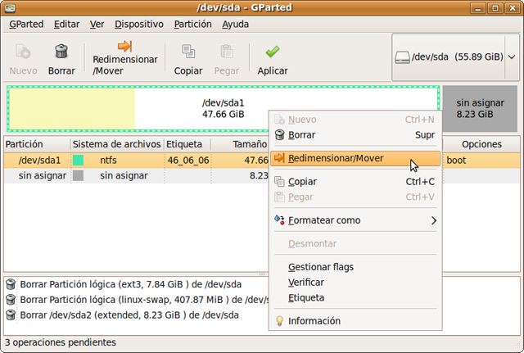This screenshot has height=353, width=524.
Task: Expand the Formatear como submenu
Action: tap(355, 220)
